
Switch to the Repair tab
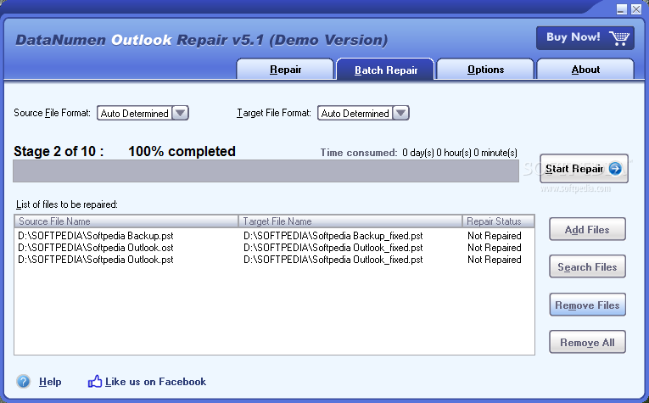[285, 69]
